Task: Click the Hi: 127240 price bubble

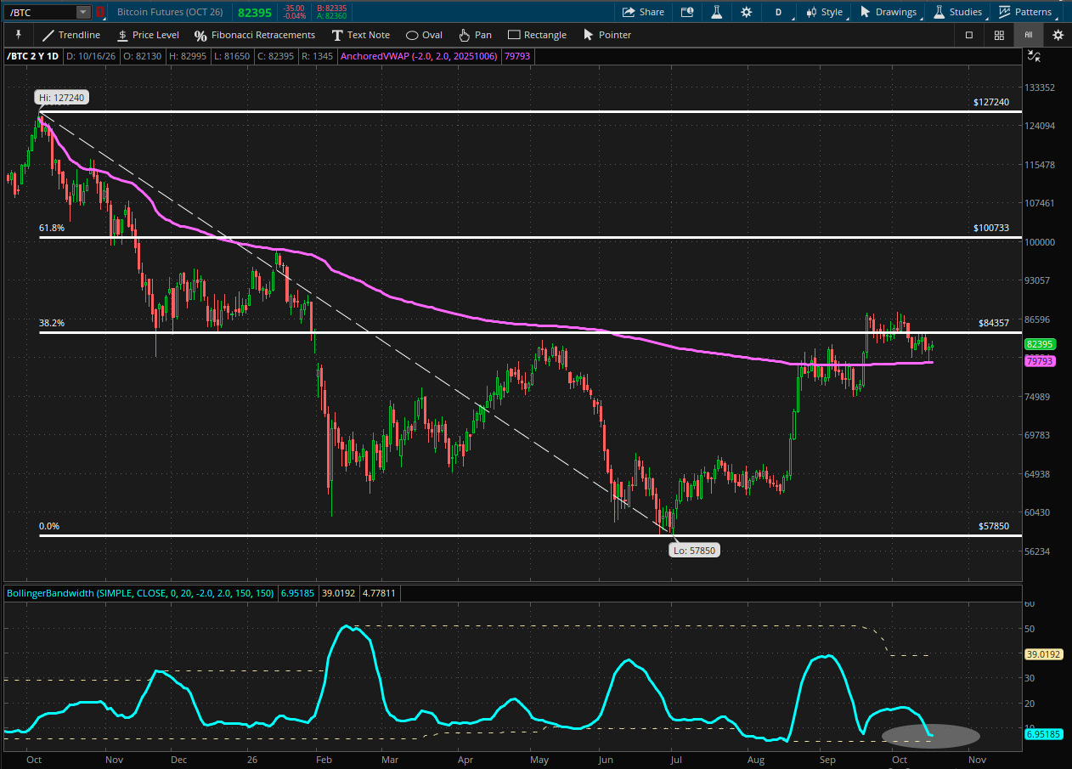Action: pyautogui.click(x=62, y=98)
